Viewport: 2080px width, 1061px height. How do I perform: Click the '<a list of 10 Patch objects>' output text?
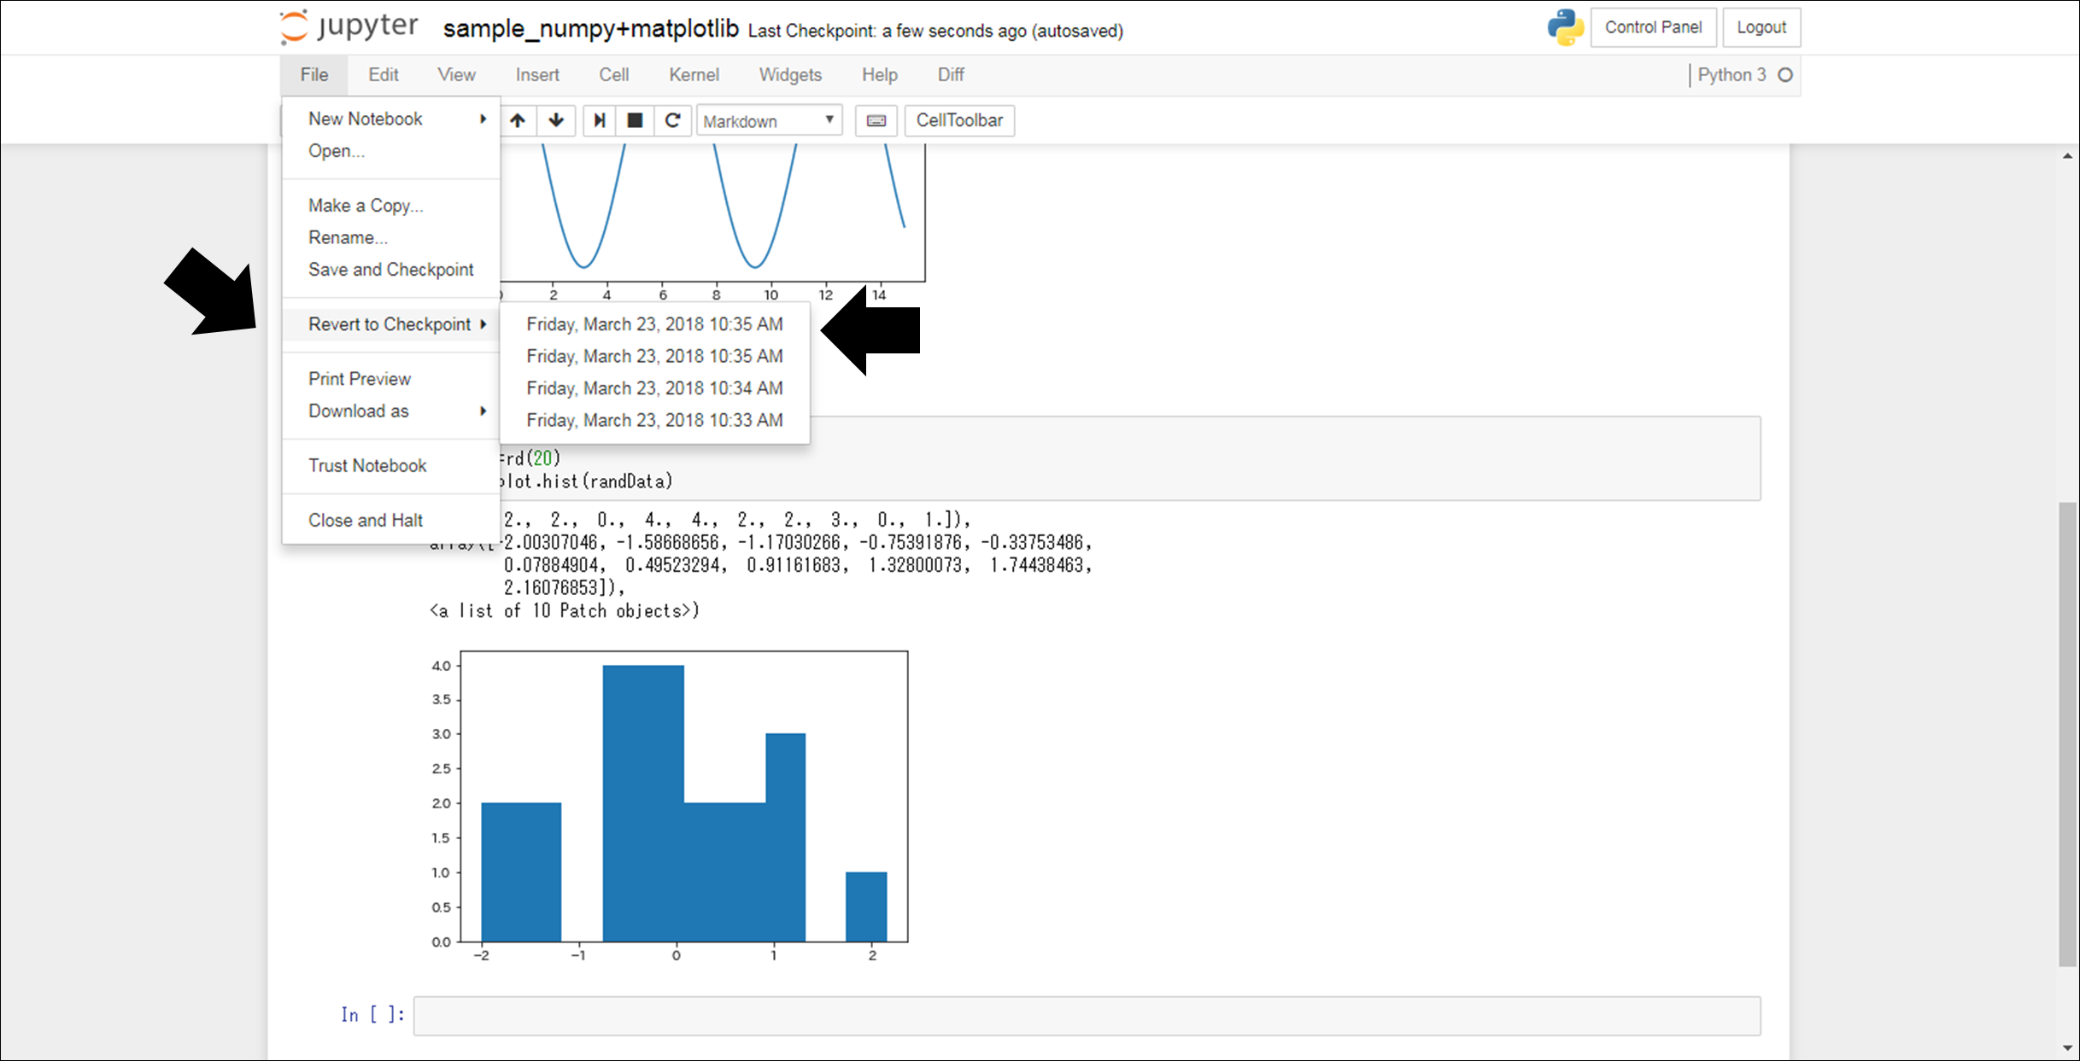coord(565,611)
